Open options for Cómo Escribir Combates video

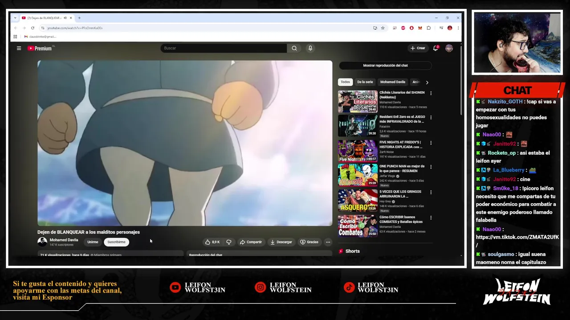(431, 218)
